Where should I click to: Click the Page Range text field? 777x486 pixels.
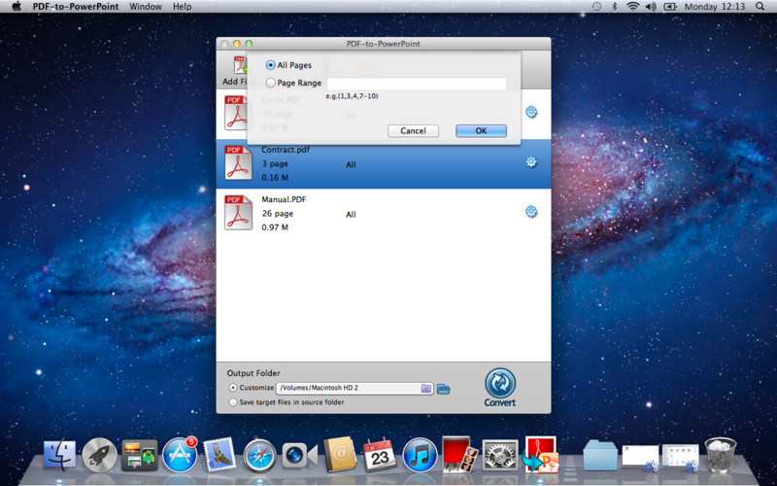417,84
